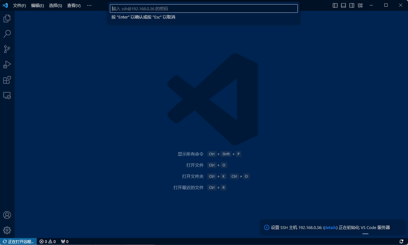The width and height of the screenshot is (408, 245).
Task: Click the info icon in SSH notification
Action: pyautogui.click(x=266, y=228)
